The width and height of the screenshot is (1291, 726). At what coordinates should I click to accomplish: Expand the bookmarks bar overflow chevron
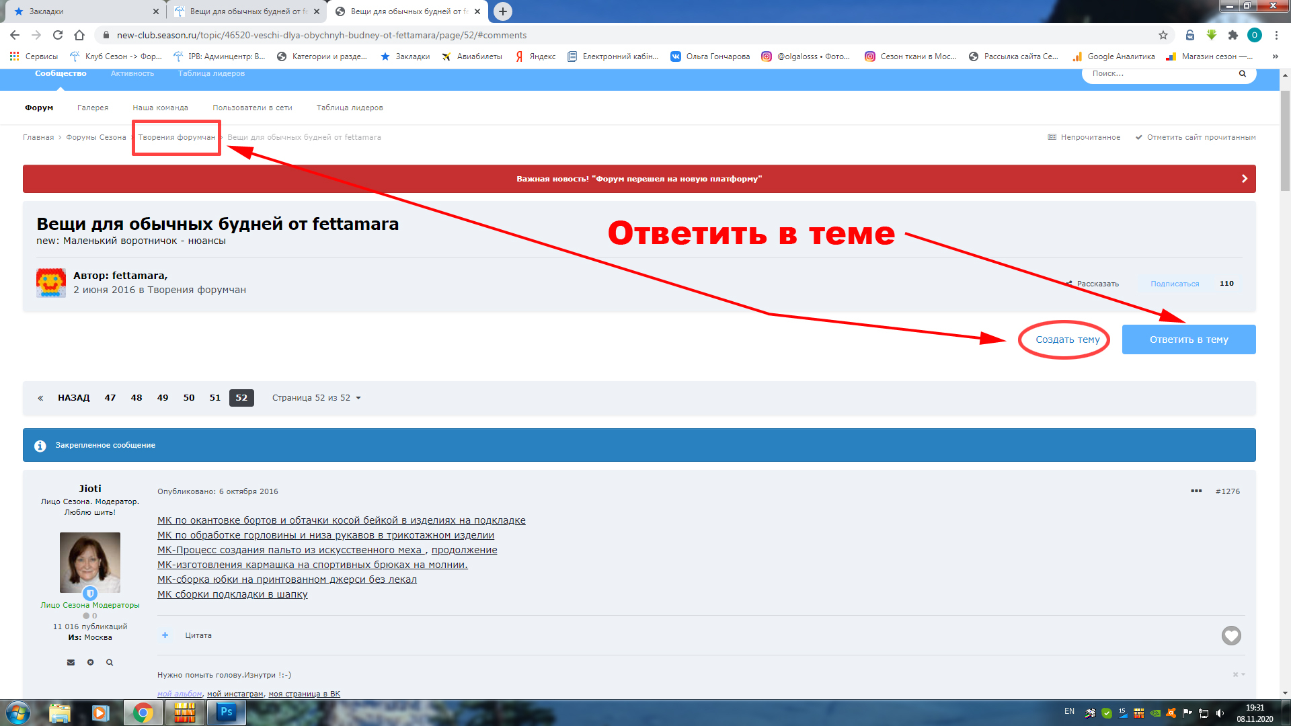point(1275,56)
